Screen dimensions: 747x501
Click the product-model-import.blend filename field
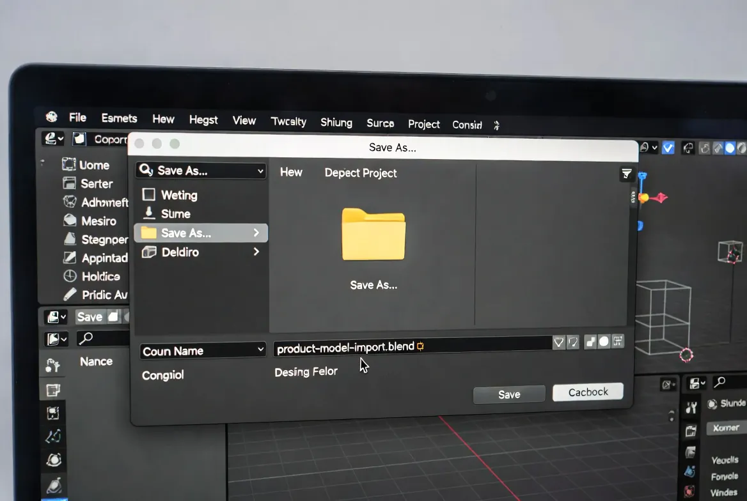[x=413, y=347]
